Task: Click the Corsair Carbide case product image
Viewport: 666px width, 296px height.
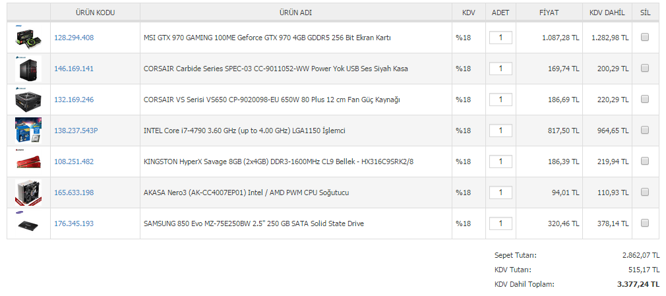Action: tap(28, 69)
